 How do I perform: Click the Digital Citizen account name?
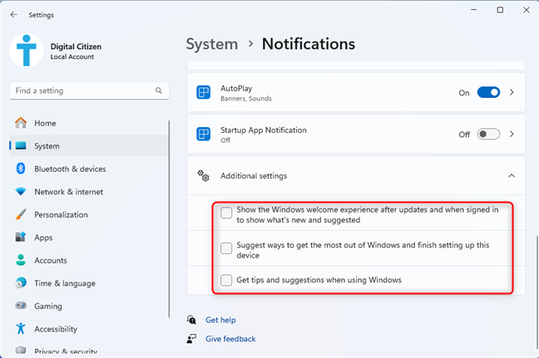tap(76, 47)
